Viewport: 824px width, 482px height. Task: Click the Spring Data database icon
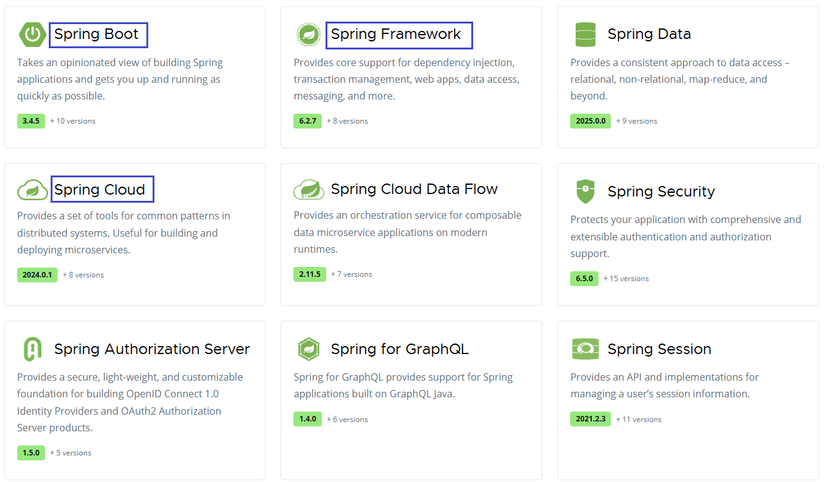[x=585, y=35]
